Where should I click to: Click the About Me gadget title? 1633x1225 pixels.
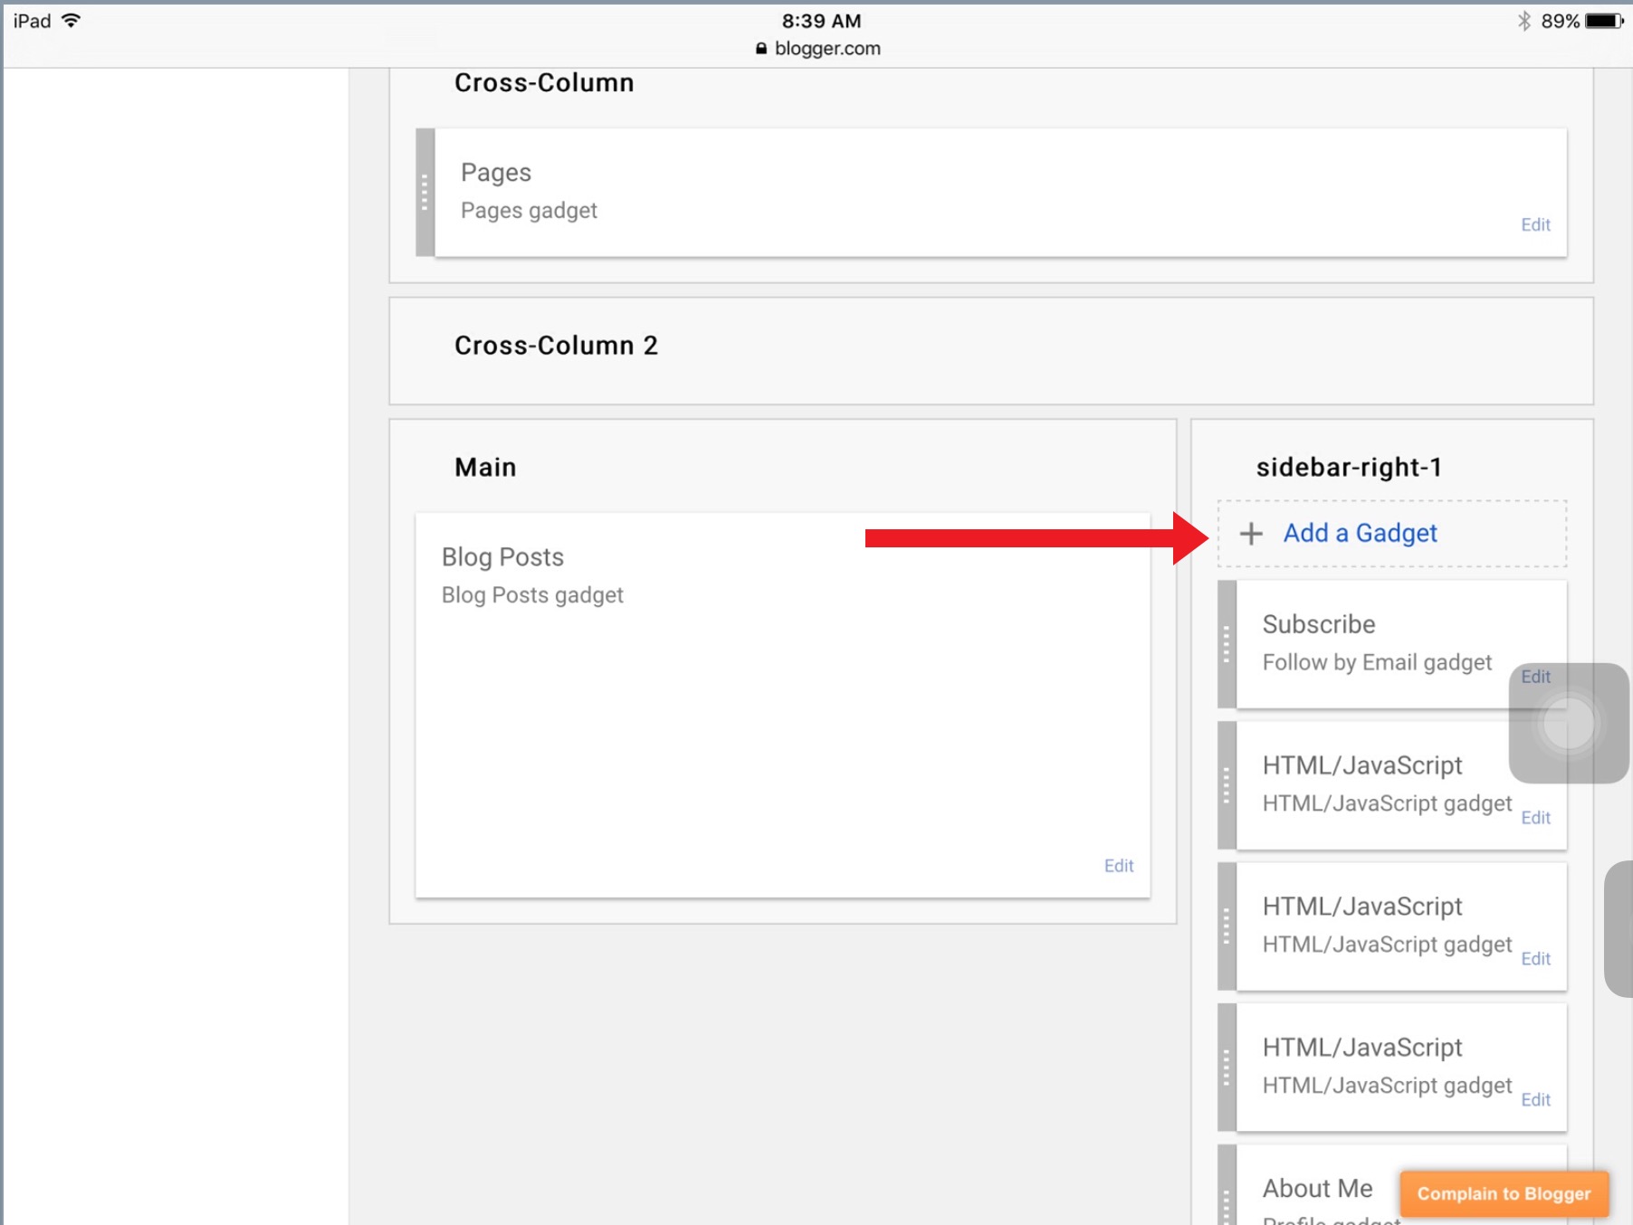(x=1317, y=1188)
